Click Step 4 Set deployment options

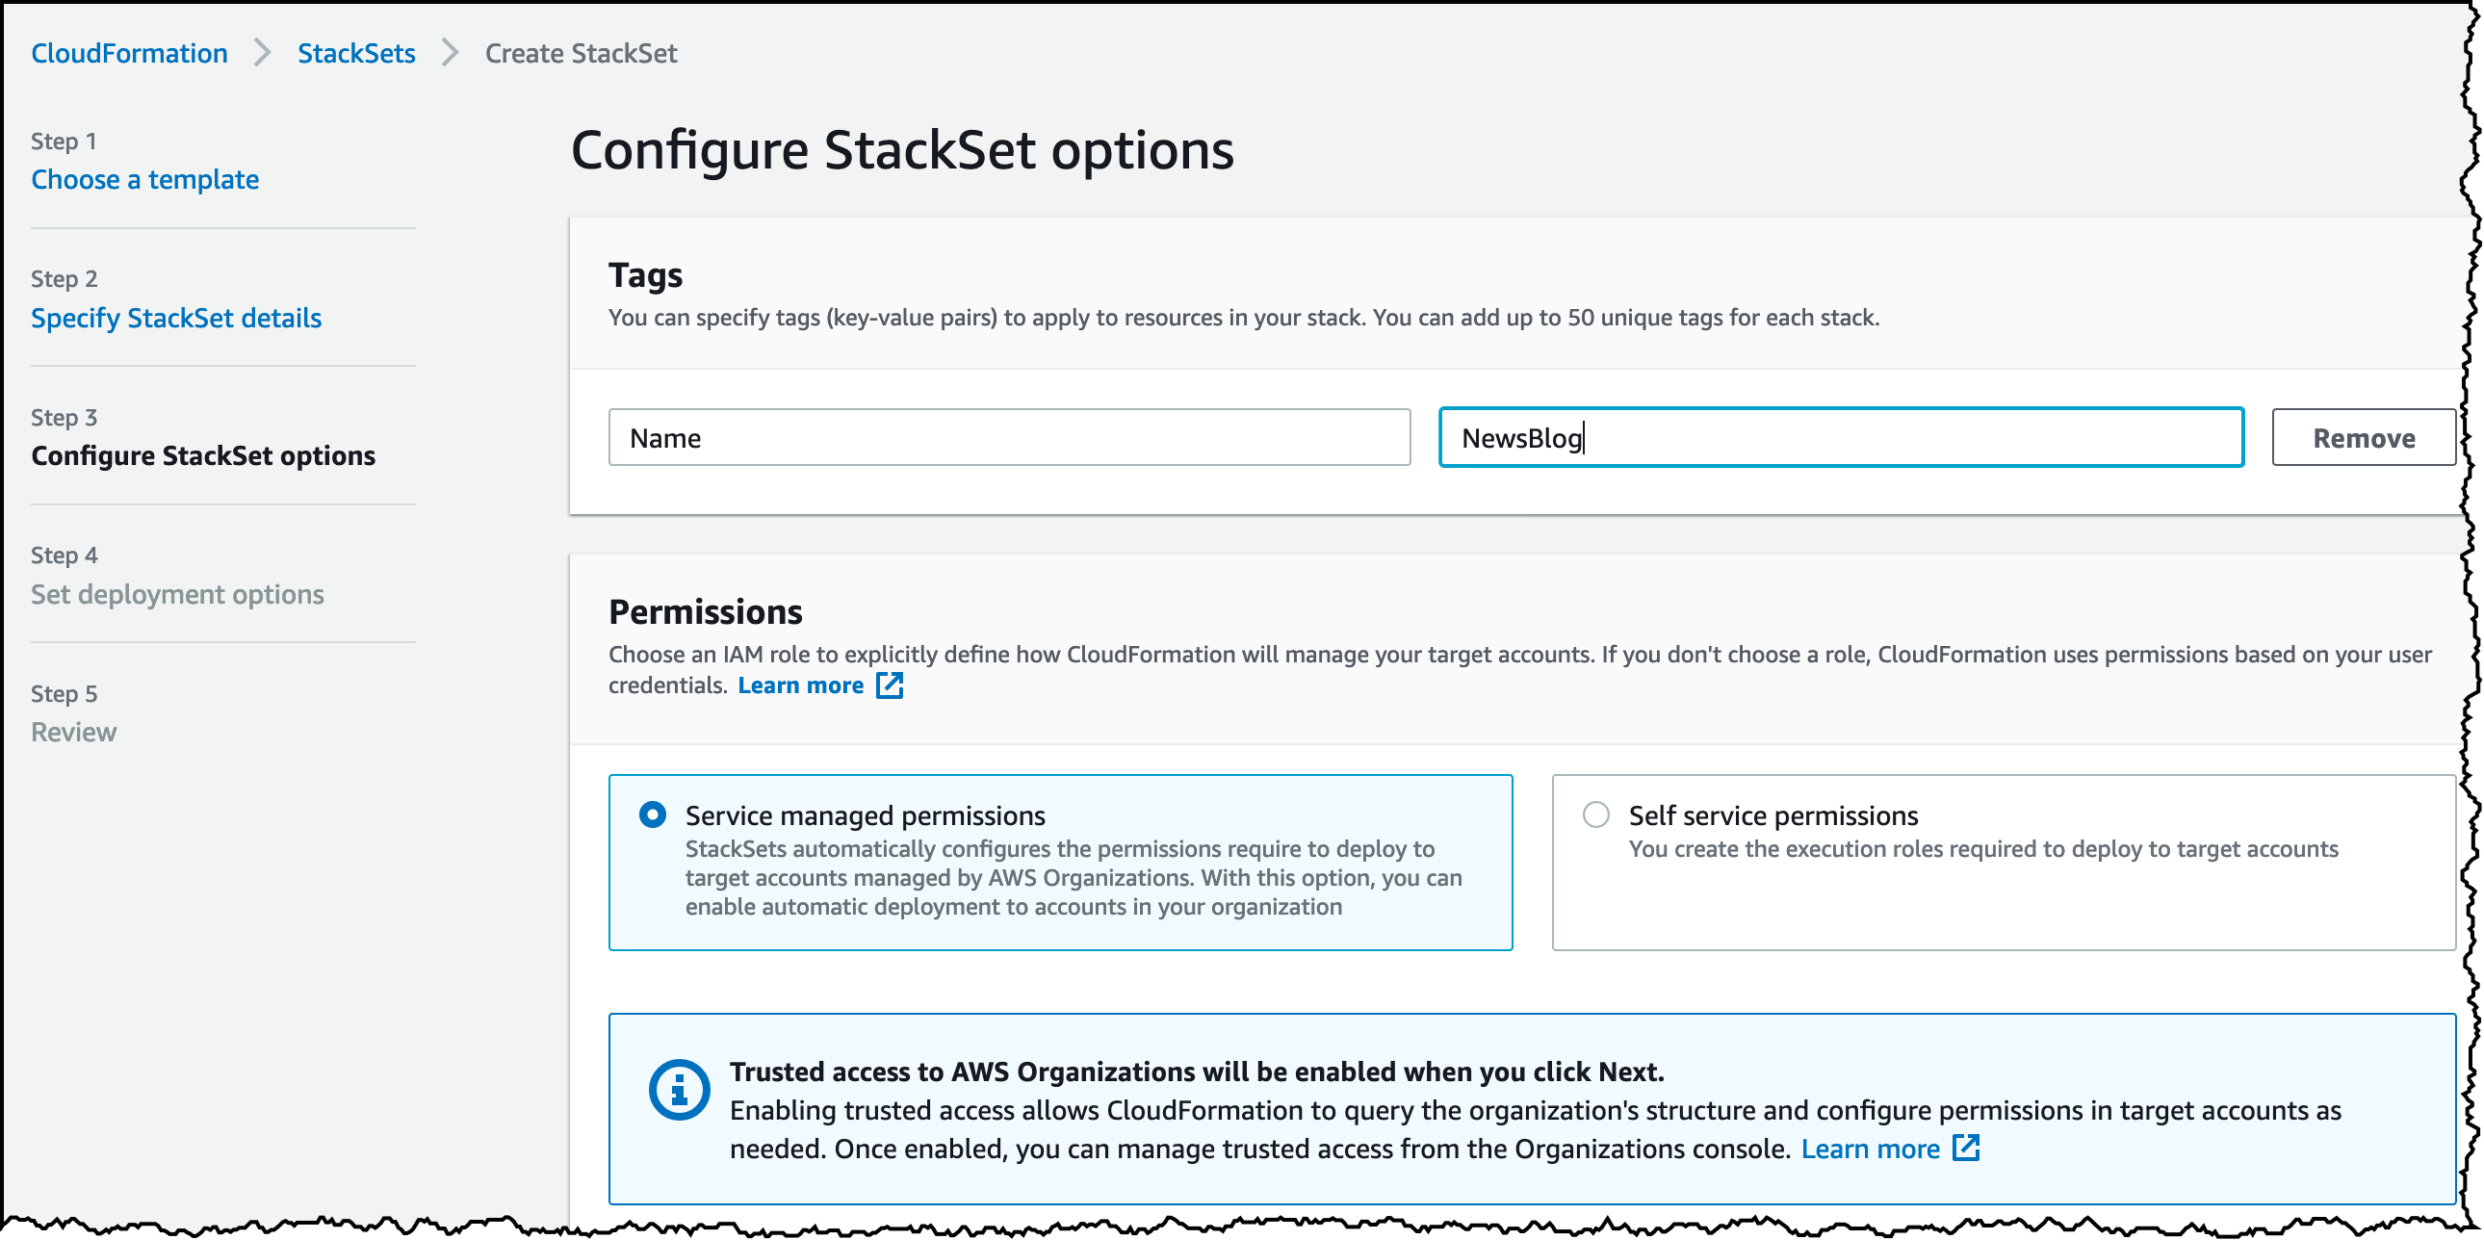pyautogui.click(x=177, y=594)
